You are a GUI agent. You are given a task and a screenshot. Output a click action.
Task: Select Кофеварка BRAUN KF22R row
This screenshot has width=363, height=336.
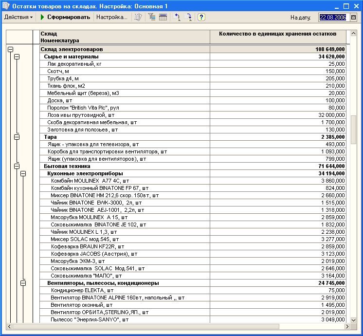pyautogui.click(x=193, y=246)
